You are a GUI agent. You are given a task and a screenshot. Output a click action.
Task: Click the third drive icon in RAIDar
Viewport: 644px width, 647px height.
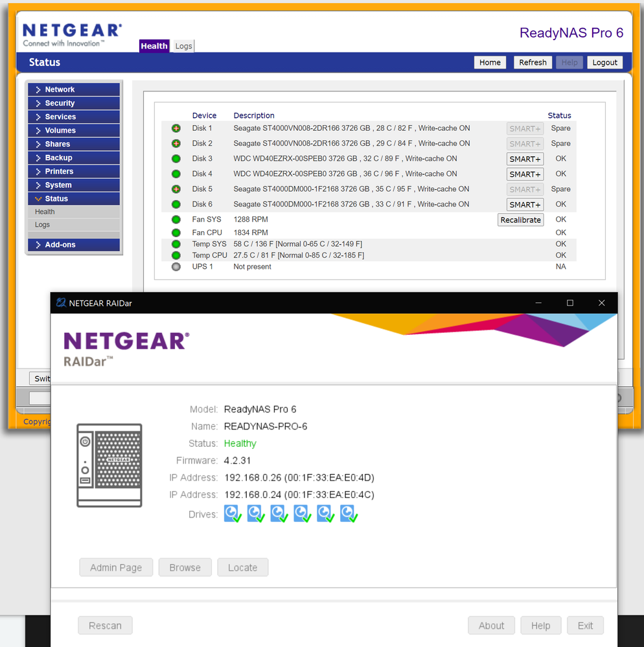click(279, 514)
